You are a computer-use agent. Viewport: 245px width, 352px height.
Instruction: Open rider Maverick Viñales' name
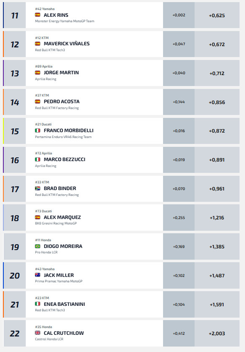66,44
